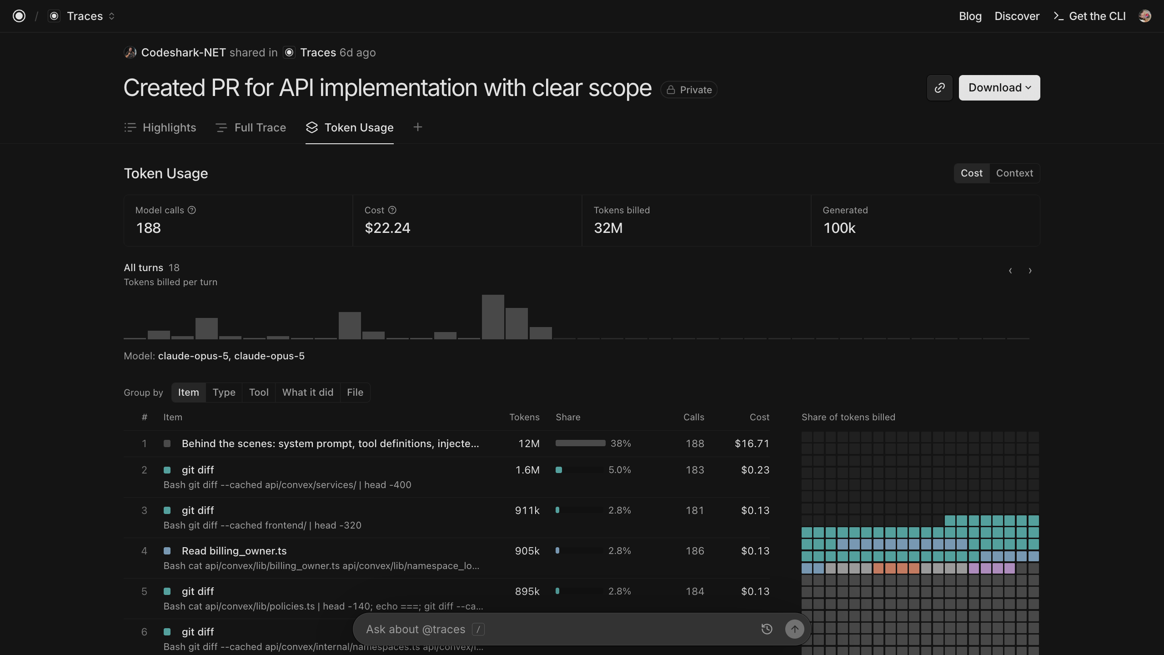Image resolution: width=1164 pixels, height=655 pixels.
Task: Go to previous turns with left chevron
Action: [1010, 271]
